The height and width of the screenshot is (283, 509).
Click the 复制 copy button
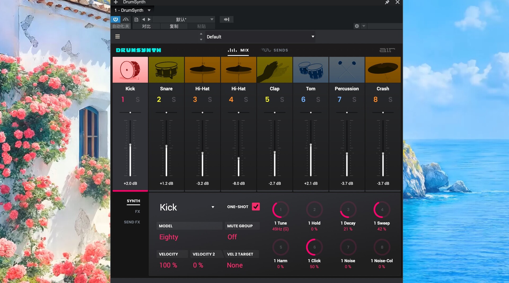coord(174,26)
